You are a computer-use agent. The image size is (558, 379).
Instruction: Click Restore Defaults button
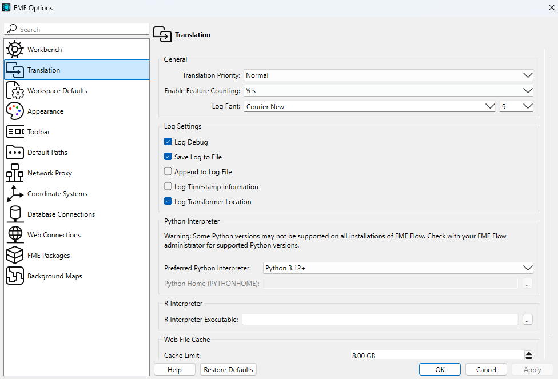(x=228, y=370)
